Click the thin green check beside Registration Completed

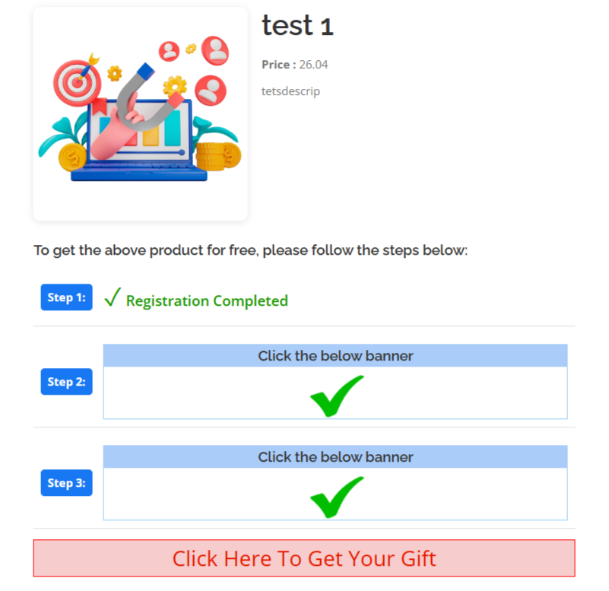pos(113,298)
